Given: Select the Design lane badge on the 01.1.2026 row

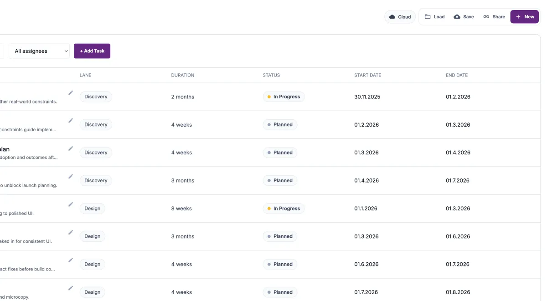Looking at the screenshot, I should pyautogui.click(x=92, y=208).
